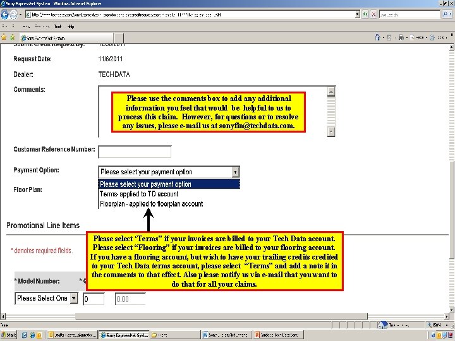The height and width of the screenshot is (341, 455).
Task: Open the File menu
Action: coord(4,26)
